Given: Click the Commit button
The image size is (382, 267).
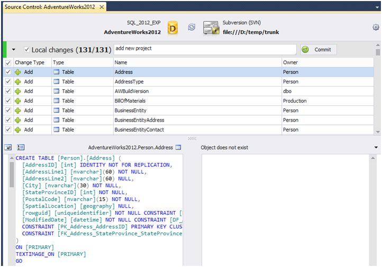Looking at the screenshot, I should point(317,50).
